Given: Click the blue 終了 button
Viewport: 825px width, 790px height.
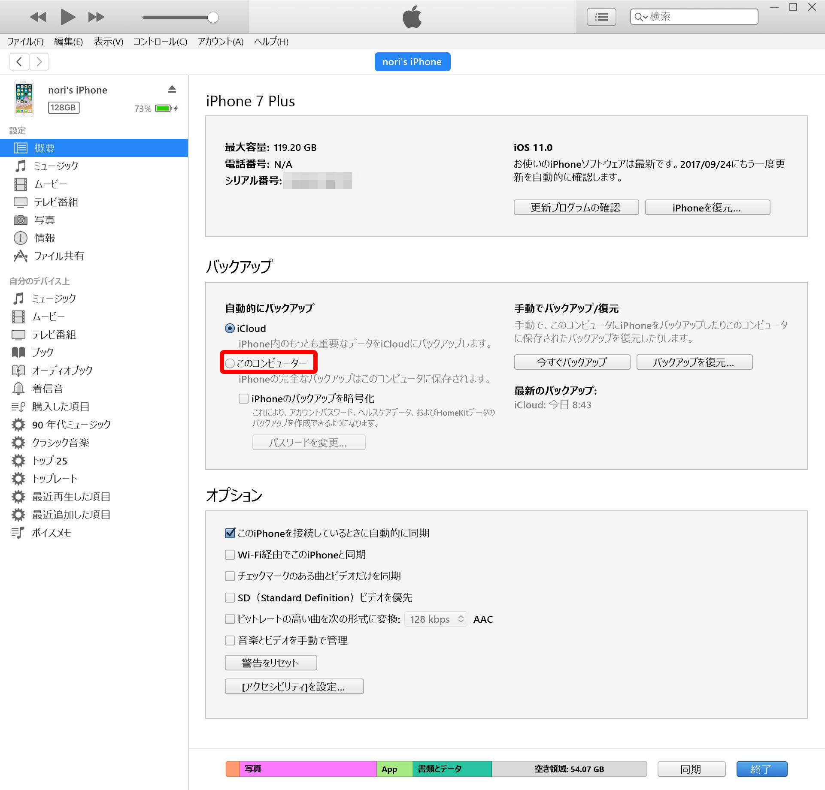Looking at the screenshot, I should 762,769.
